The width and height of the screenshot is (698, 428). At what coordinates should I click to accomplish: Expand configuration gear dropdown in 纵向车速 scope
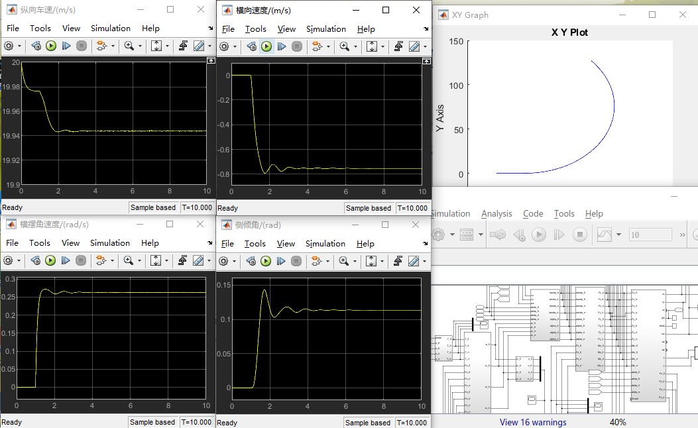tap(19, 46)
